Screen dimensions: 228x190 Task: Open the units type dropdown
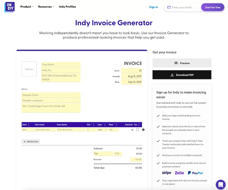coord(102,130)
